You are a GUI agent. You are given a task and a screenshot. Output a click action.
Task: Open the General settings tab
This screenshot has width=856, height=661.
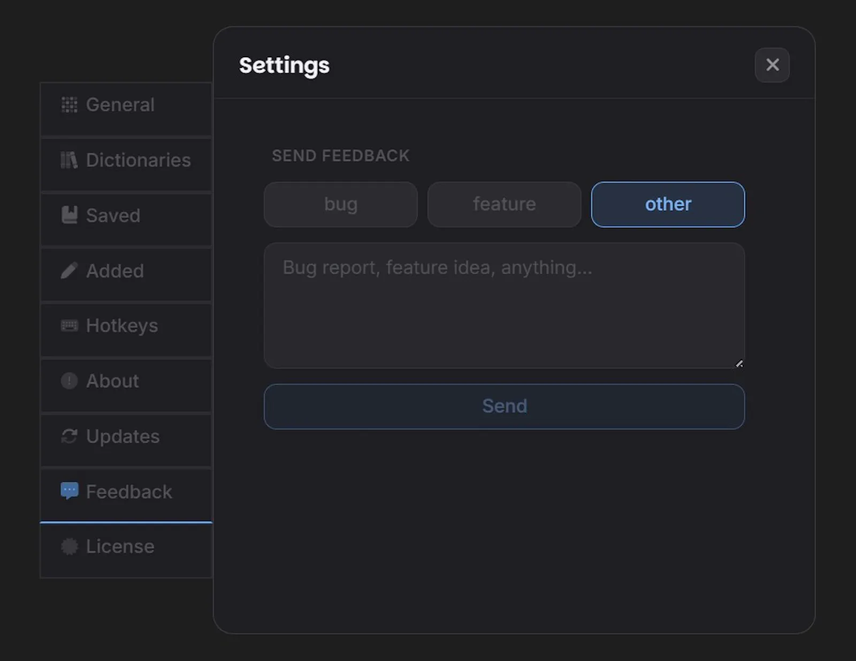[126, 109]
